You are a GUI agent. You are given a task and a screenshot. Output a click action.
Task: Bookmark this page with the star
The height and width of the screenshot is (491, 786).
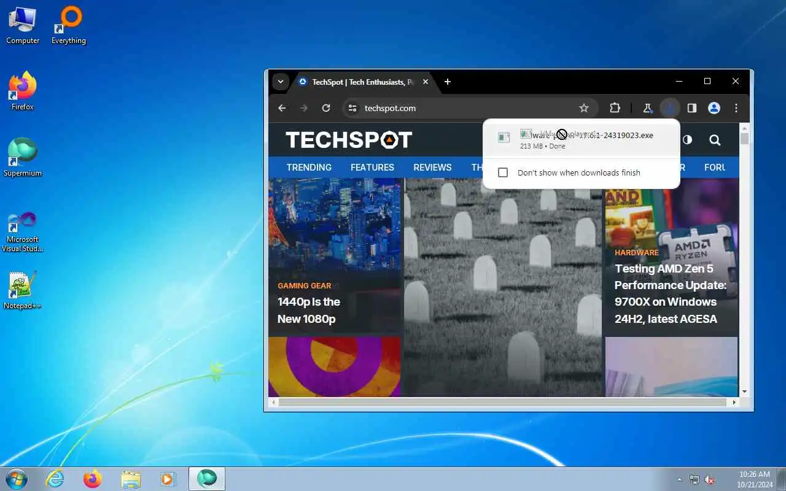[x=584, y=108]
